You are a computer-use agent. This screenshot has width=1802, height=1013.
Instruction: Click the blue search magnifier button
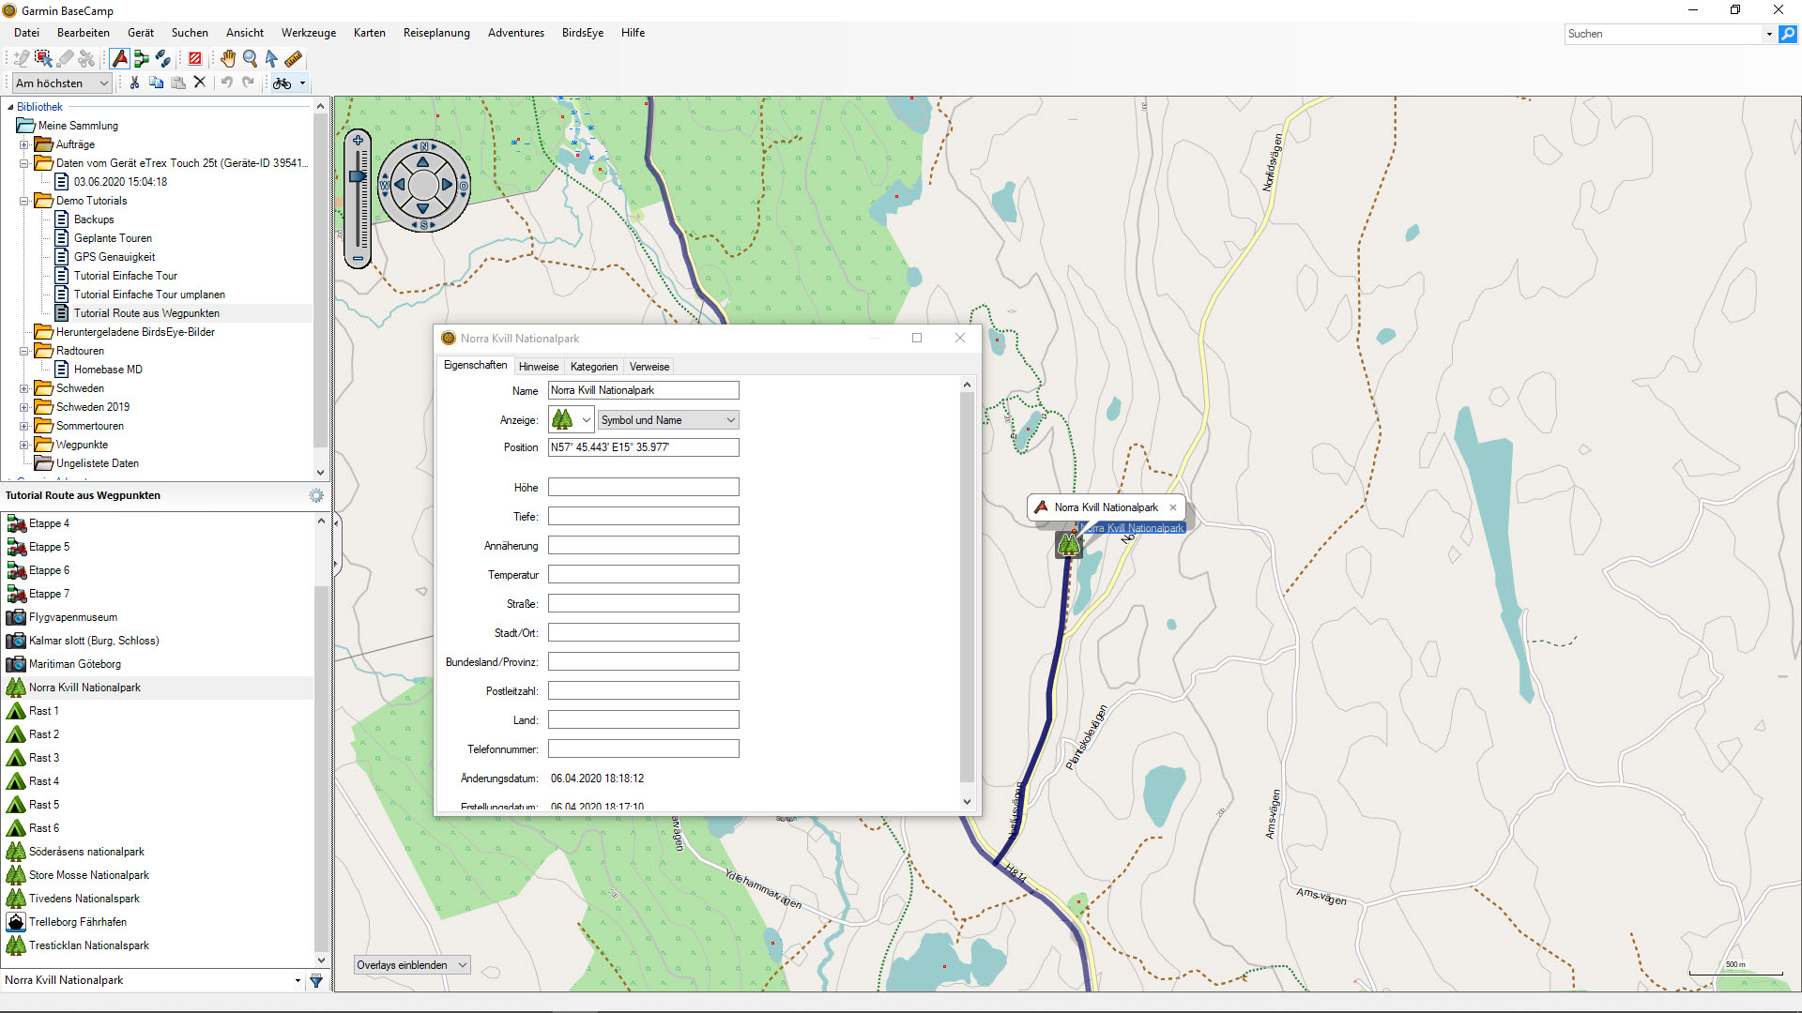pyautogui.click(x=1788, y=34)
